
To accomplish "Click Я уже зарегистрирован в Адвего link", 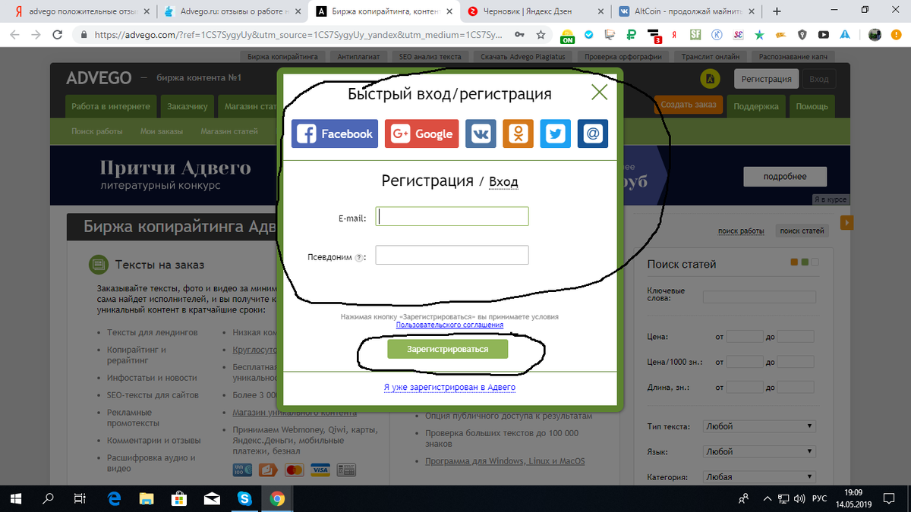I will [449, 387].
